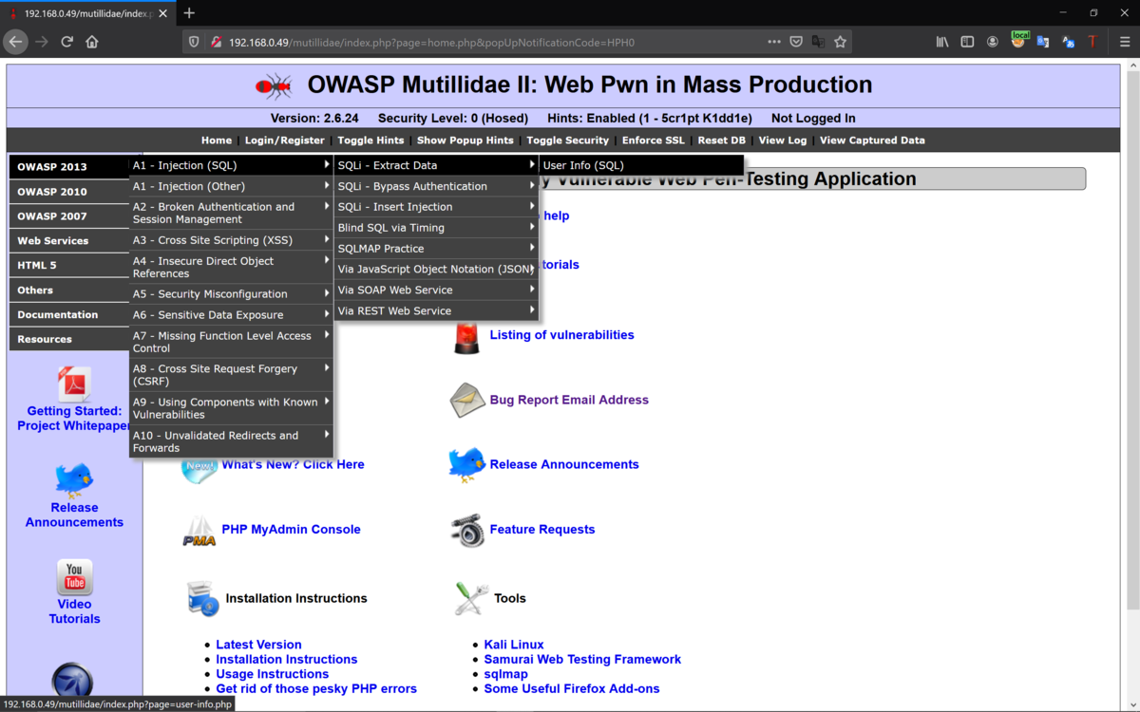Click the translate page icon in address bar

tap(818, 42)
